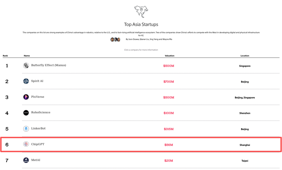
Task: Click the Spirit AI waveform logo
Action: pyautogui.click(x=26, y=81)
